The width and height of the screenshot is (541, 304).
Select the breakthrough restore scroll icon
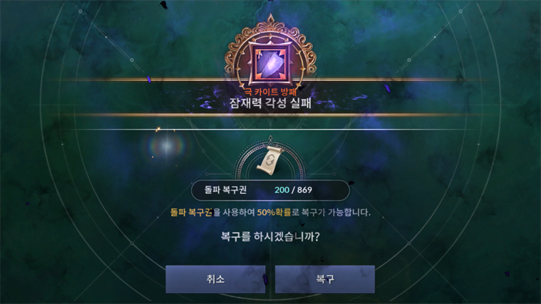tap(270, 160)
